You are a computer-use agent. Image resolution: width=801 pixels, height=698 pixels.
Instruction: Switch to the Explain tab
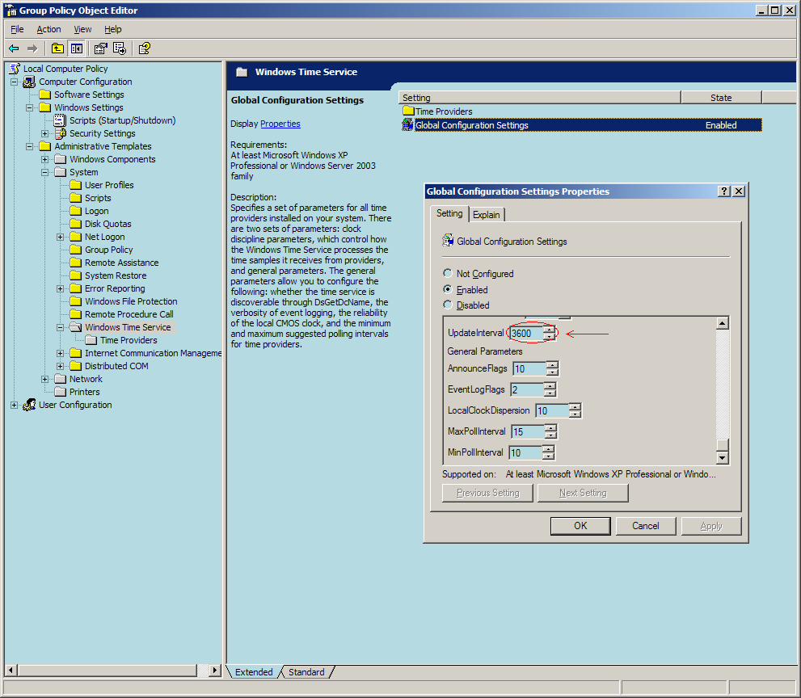coord(487,214)
